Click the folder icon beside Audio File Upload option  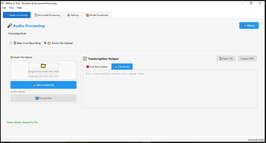(49, 43)
